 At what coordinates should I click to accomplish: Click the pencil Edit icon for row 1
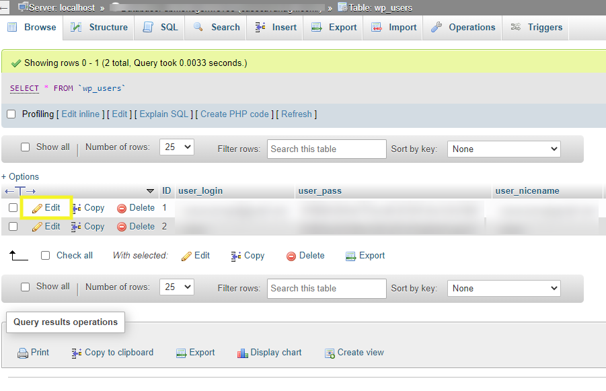pyautogui.click(x=37, y=209)
